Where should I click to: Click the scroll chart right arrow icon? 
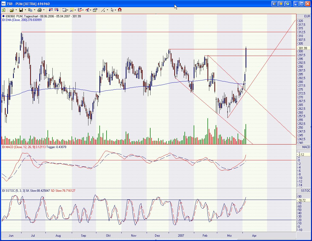tap(56, 10)
